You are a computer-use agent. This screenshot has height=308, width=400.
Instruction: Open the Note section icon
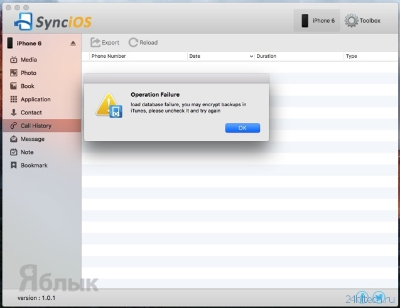tap(14, 152)
